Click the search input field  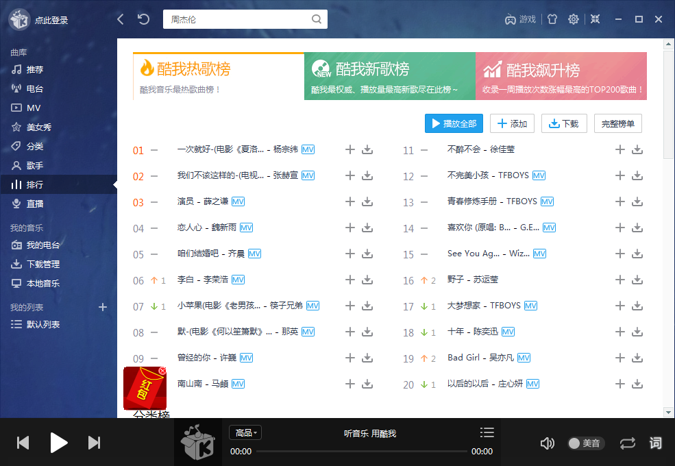245,19
